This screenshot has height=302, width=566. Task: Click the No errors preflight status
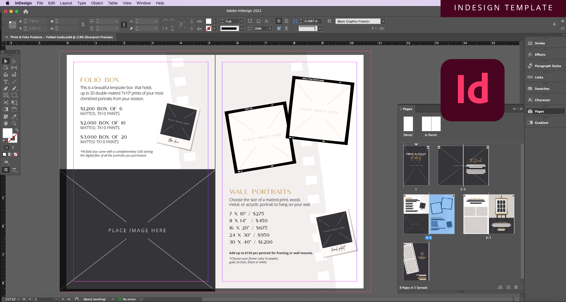[129, 299]
